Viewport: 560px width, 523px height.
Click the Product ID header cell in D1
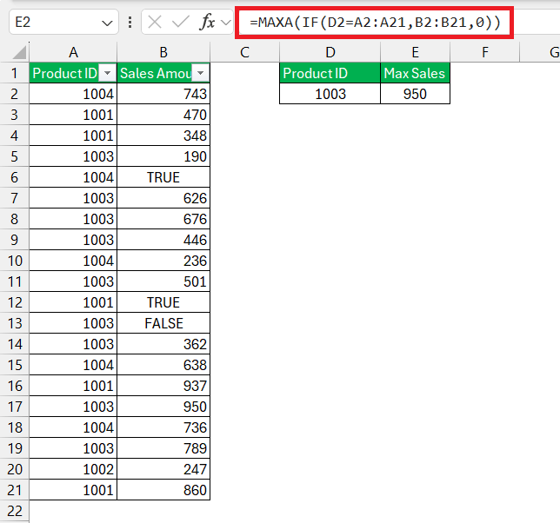click(330, 73)
